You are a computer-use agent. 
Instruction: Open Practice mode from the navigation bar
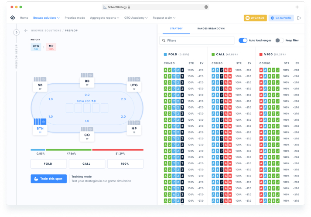tap(75, 18)
